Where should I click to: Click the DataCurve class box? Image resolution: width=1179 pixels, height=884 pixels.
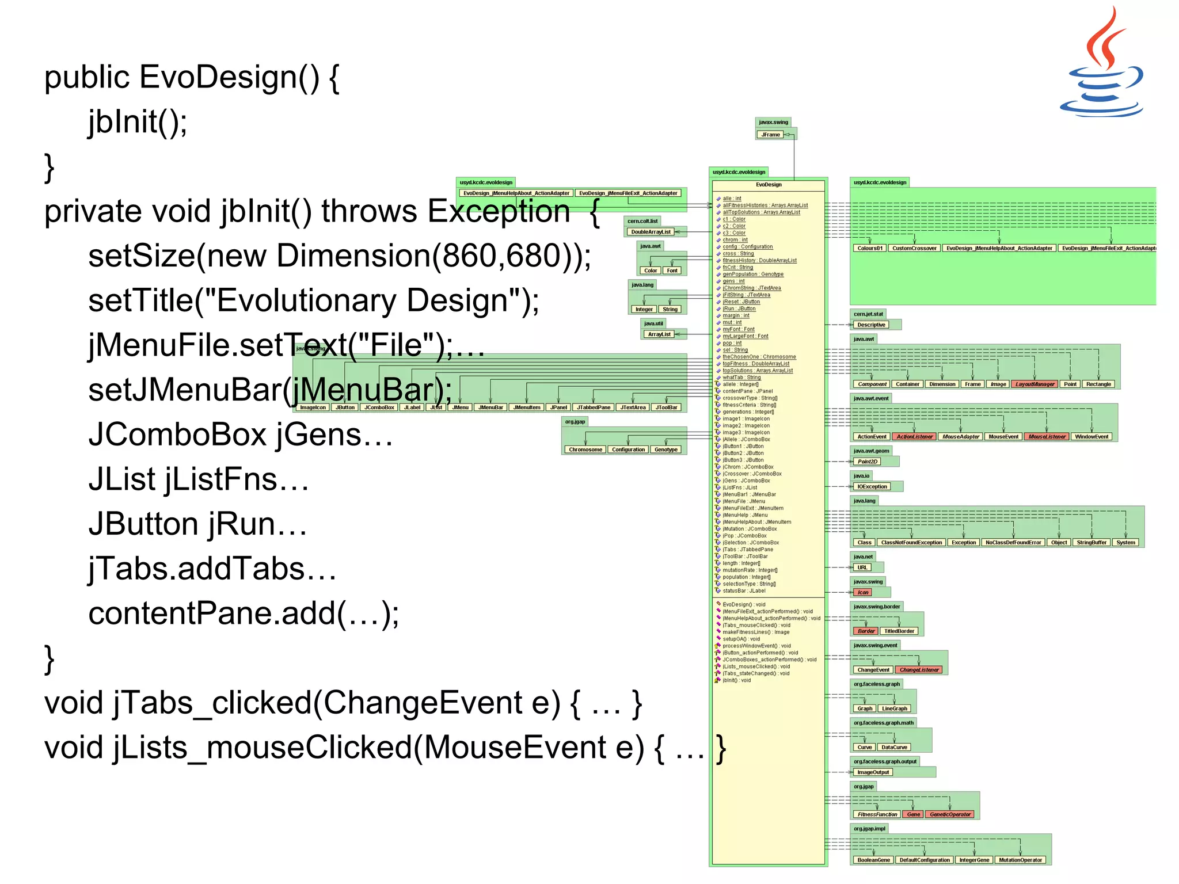coord(894,748)
